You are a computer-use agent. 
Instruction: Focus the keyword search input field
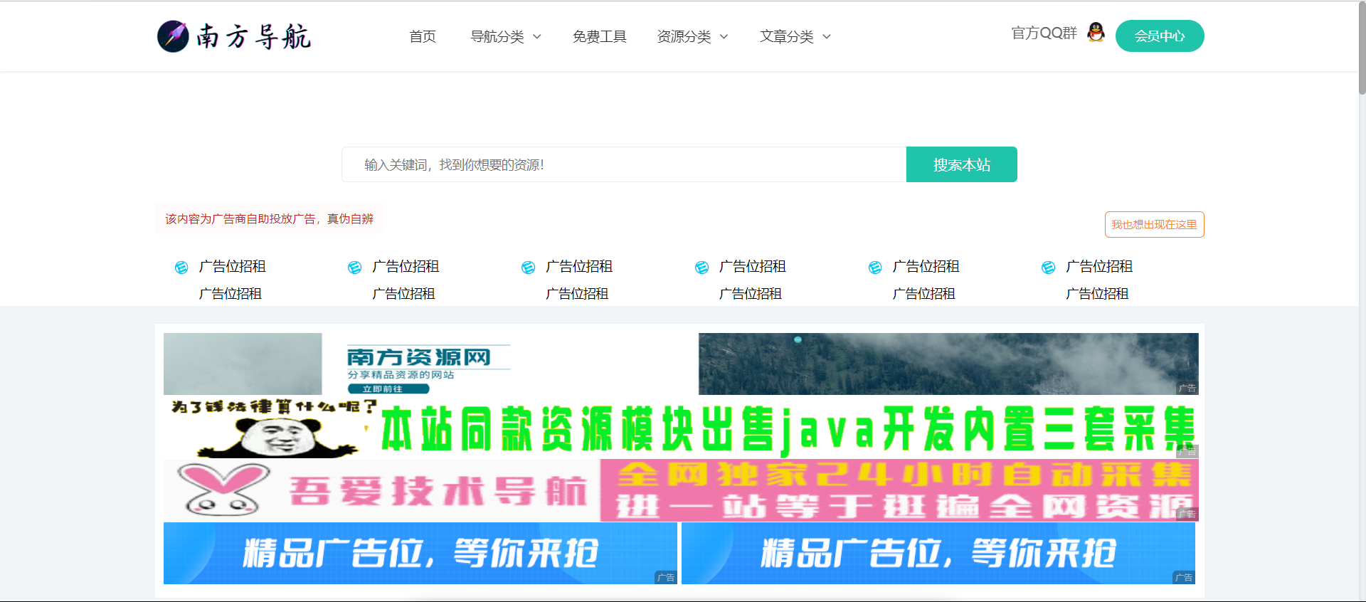click(x=624, y=164)
